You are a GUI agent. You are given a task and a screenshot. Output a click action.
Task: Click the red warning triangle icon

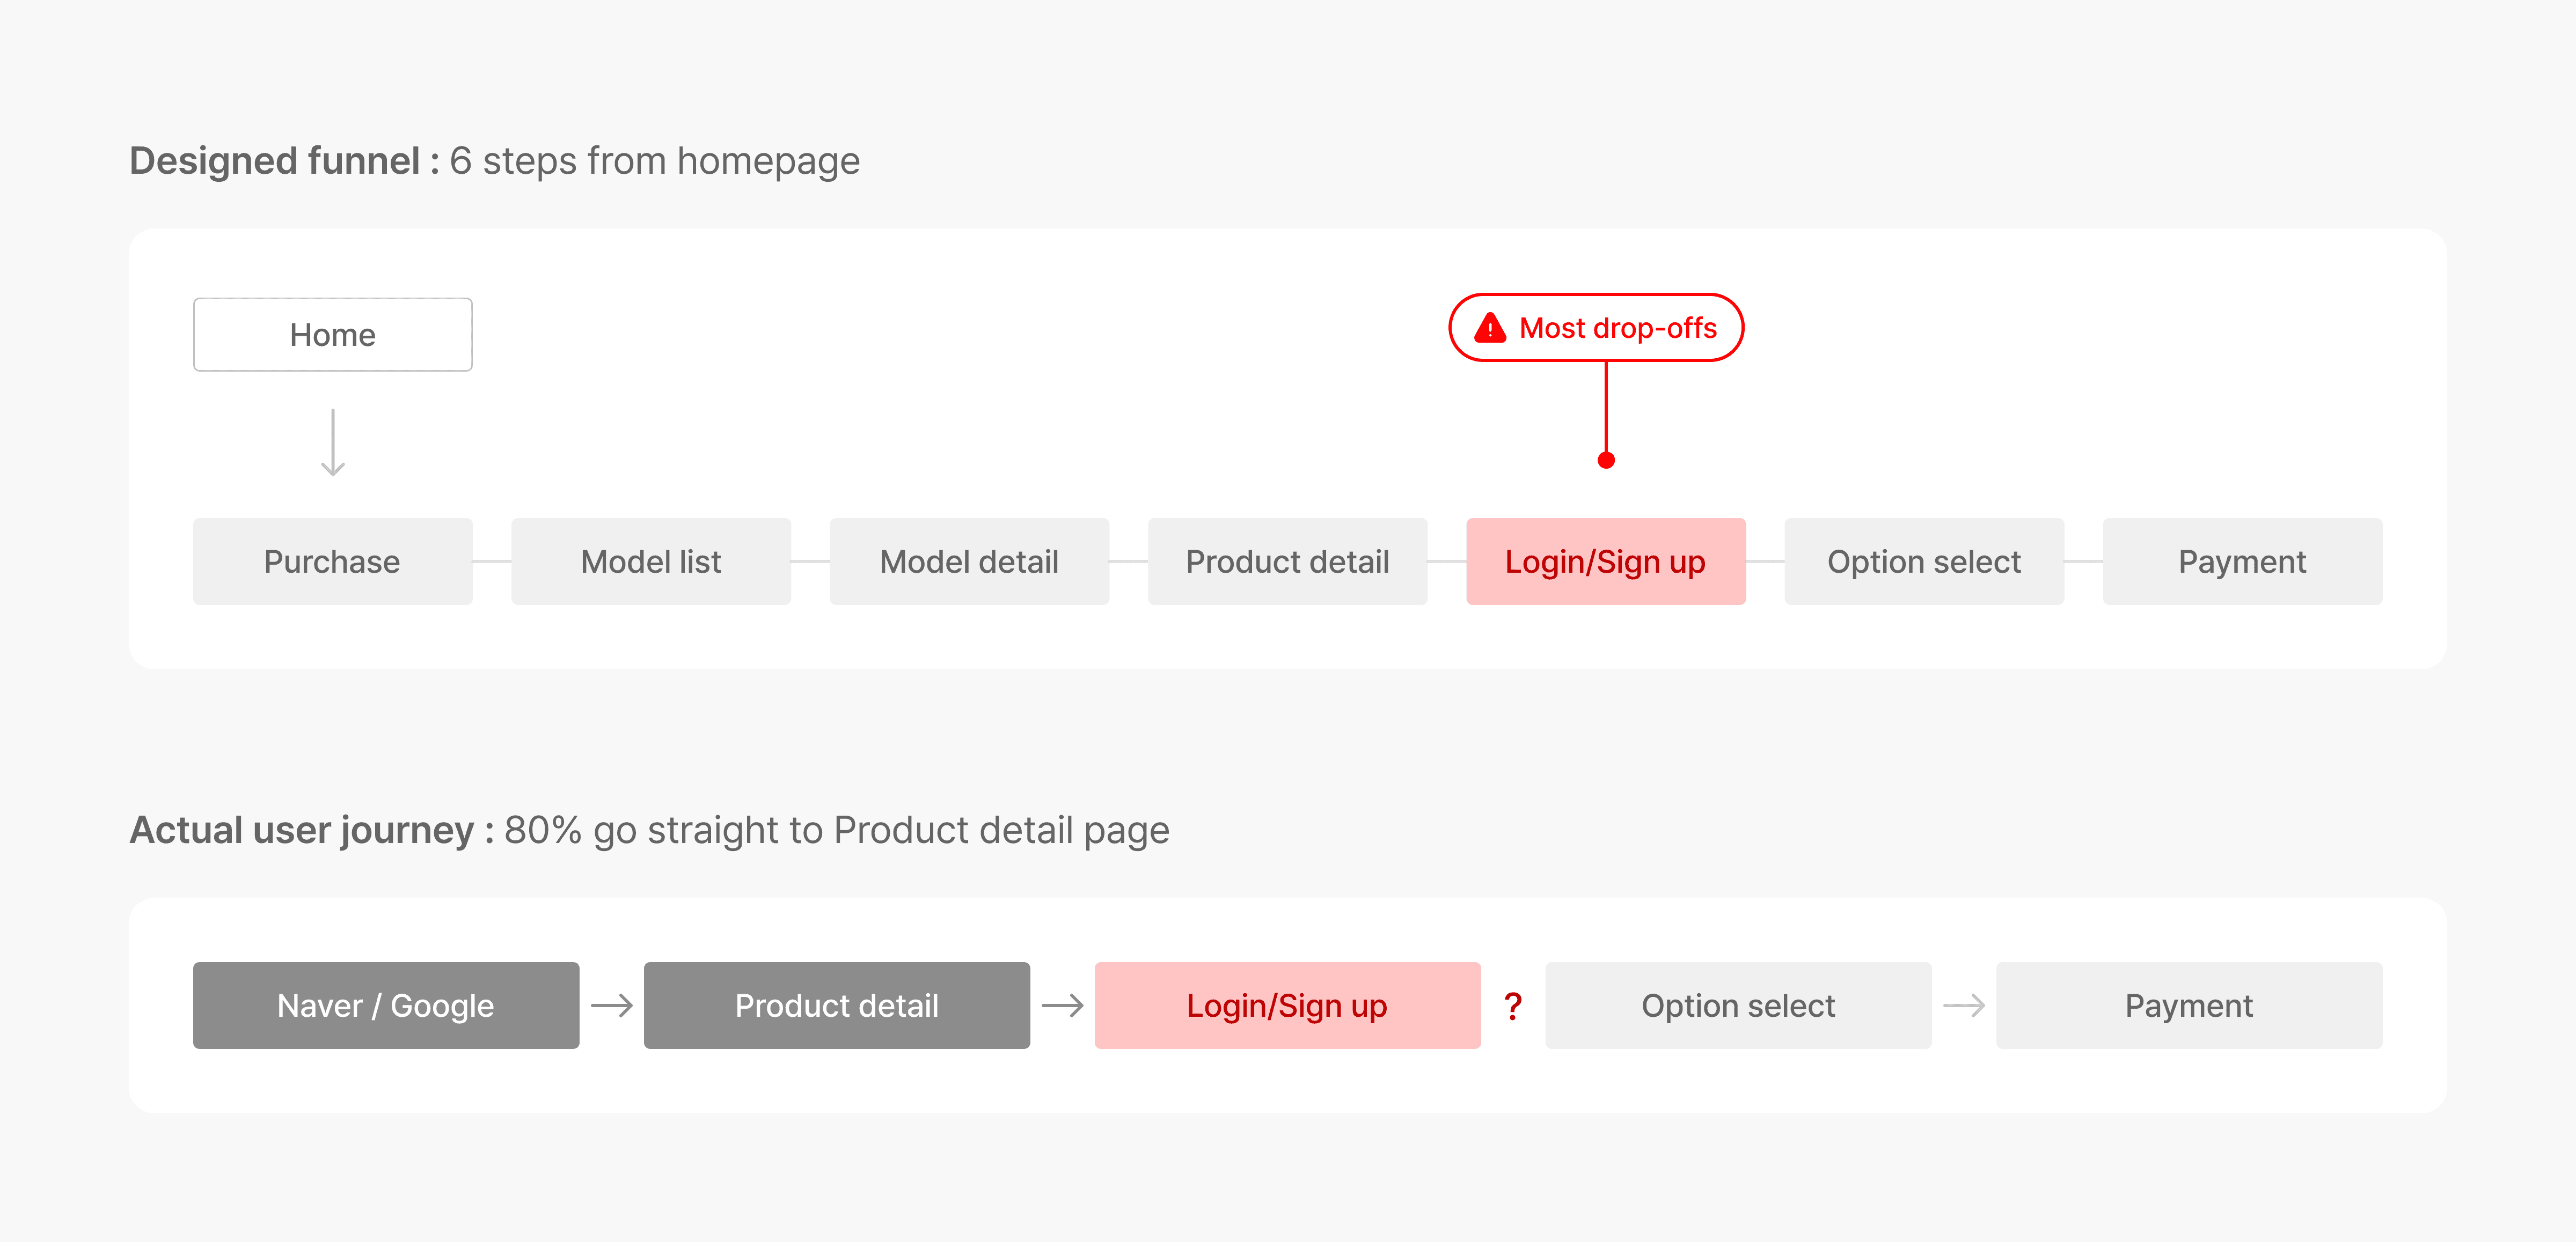click(1490, 328)
